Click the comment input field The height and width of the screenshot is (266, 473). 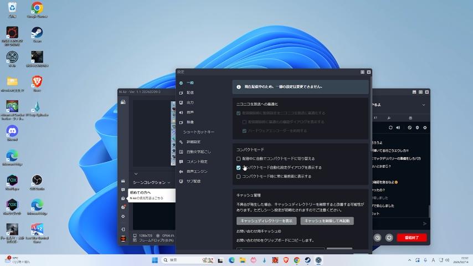click(397, 224)
